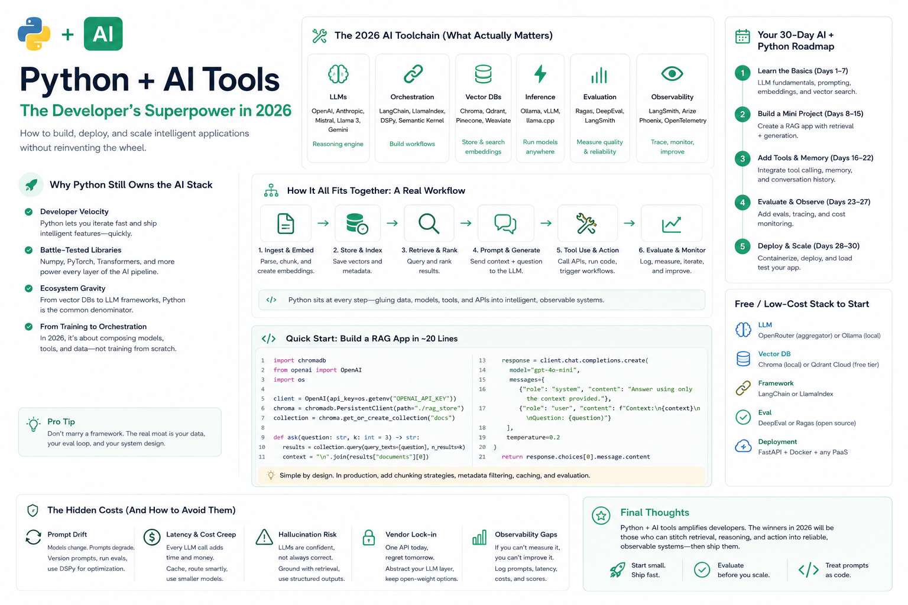
Task: Click the Latency & Cost Creep dollar icon
Action: [152, 537]
